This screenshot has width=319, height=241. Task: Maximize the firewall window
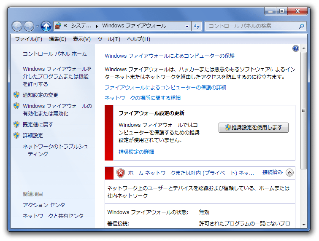pos(282,11)
